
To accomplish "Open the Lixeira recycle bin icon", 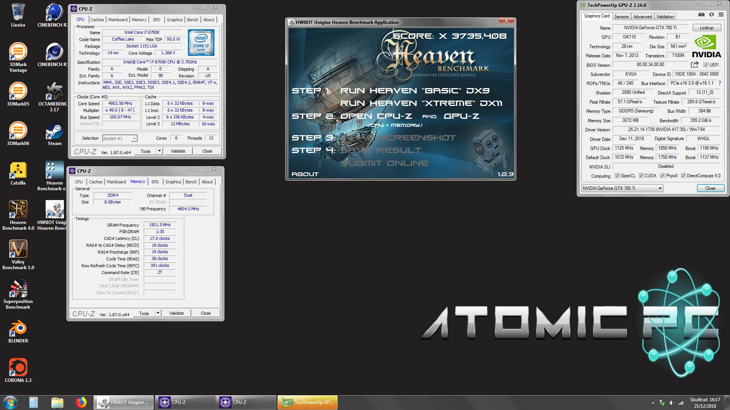I will [x=18, y=15].
